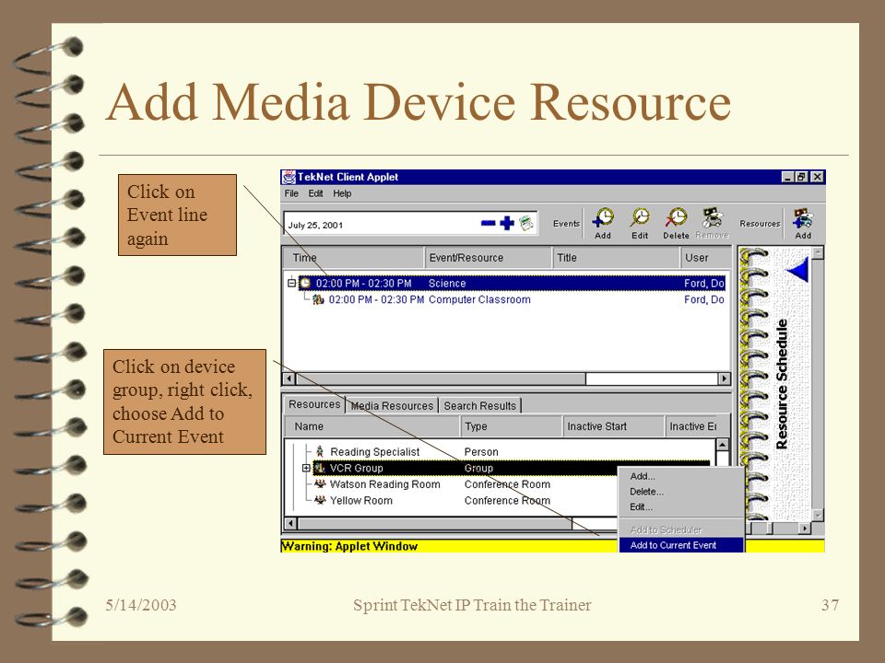The image size is (885, 663).
Task: Click the Yellow Room icon
Action: [x=320, y=500]
